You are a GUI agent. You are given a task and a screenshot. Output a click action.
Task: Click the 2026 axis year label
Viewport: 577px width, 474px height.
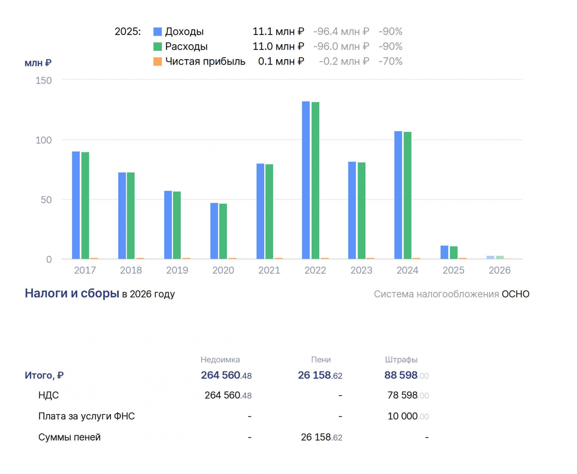(x=500, y=270)
